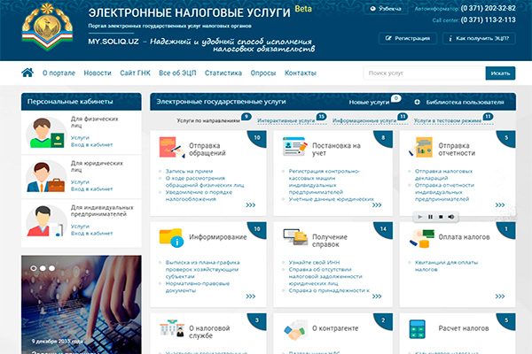The image size is (532, 354).
Task: Focus the Поиск услуг search field
Action: (x=424, y=73)
